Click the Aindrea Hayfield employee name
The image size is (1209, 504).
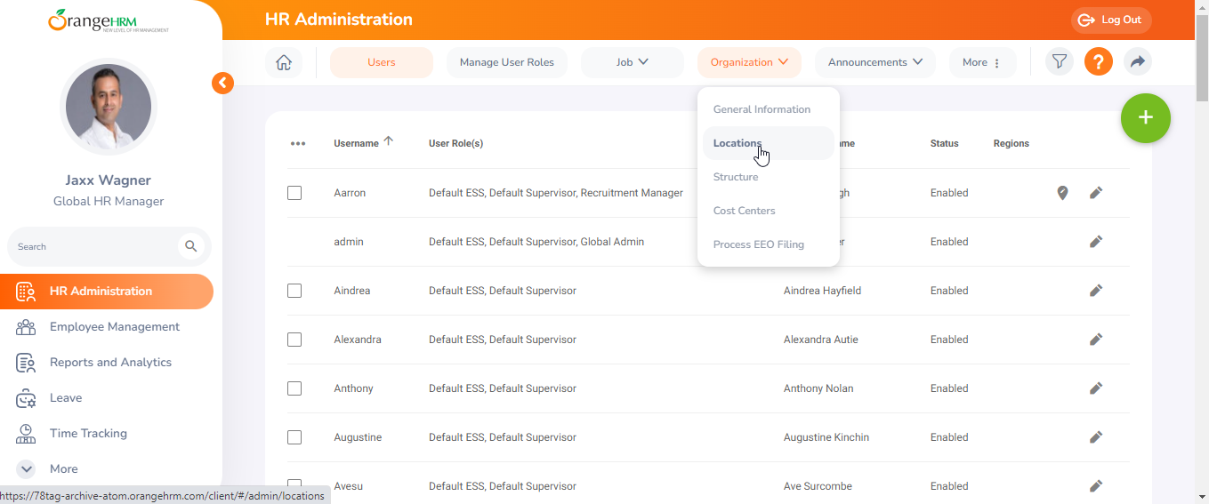pos(822,291)
